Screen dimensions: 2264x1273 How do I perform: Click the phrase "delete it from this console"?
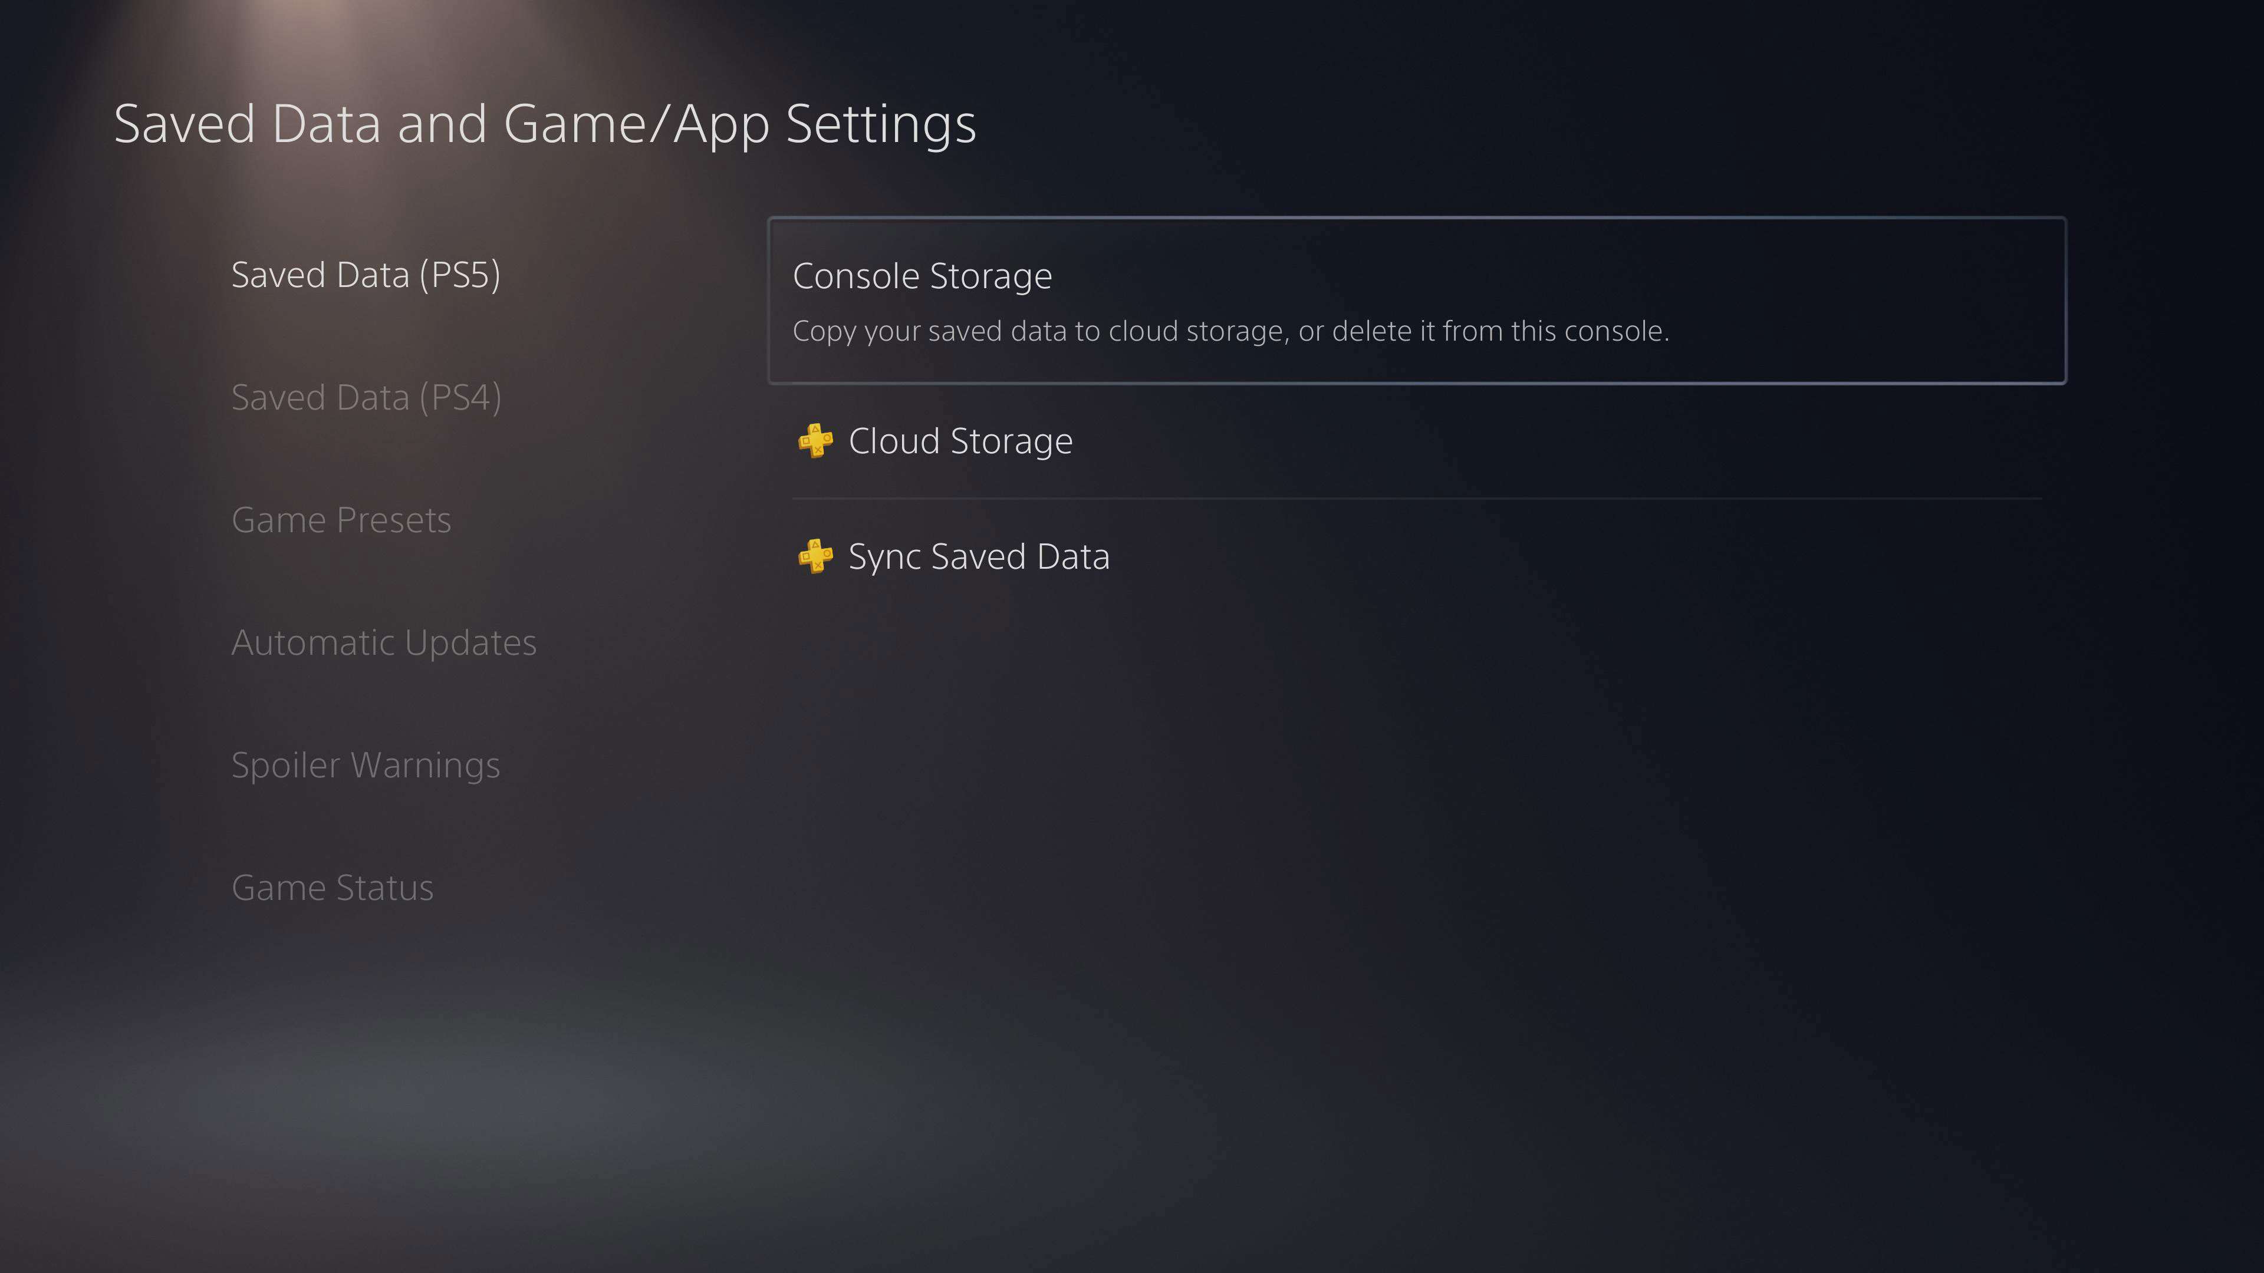pos(1499,331)
